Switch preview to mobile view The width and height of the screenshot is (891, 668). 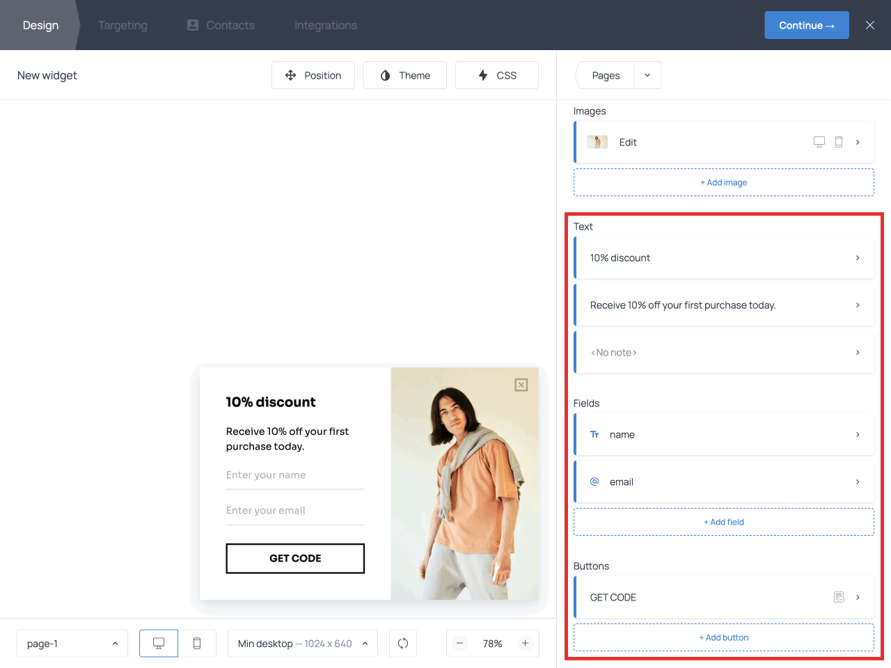[x=197, y=643]
